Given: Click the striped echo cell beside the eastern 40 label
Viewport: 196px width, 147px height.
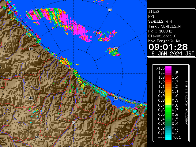Looking at the screenshot, I should point(113,51).
